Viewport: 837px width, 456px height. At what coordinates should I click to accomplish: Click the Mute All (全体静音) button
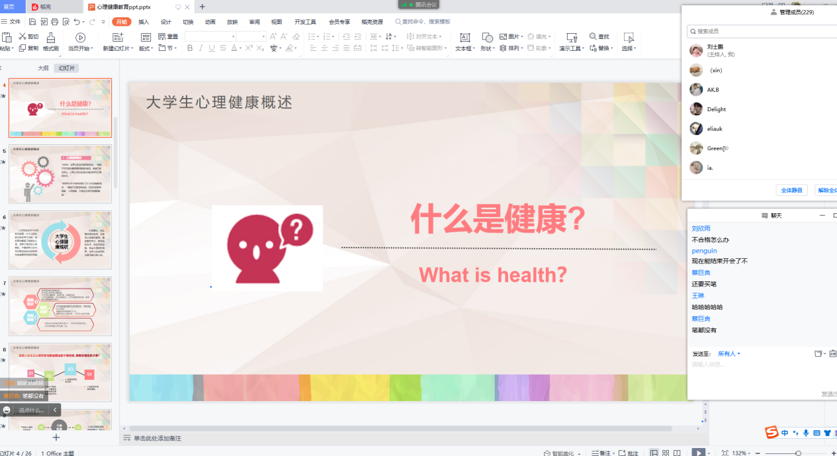[791, 190]
